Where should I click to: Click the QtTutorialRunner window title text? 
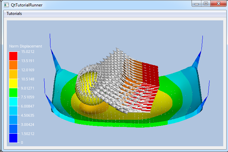pos(27,5)
